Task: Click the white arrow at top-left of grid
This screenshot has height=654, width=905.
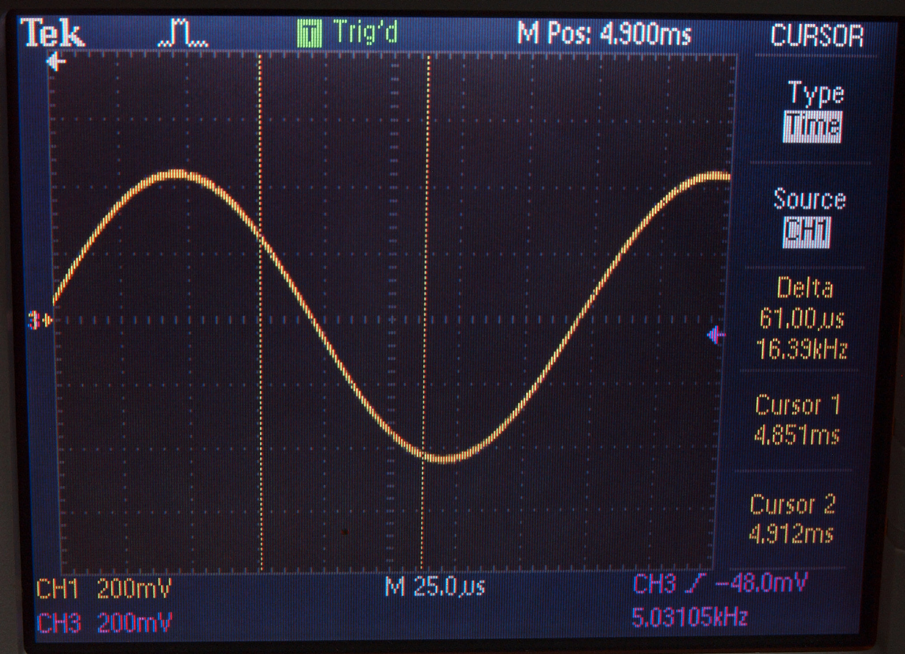Action: (x=56, y=61)
